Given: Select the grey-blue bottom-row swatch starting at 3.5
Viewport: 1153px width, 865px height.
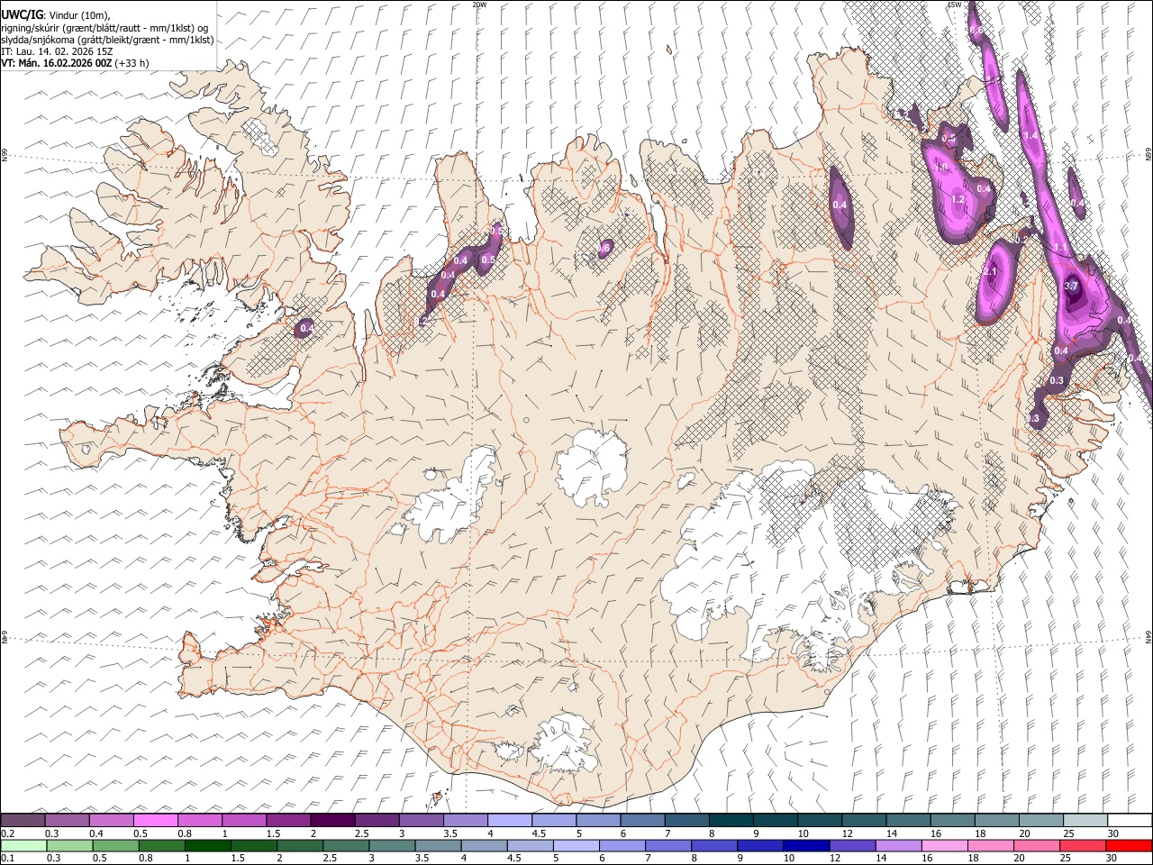Looking at the screenshot, I should click(x=439, y=846).
